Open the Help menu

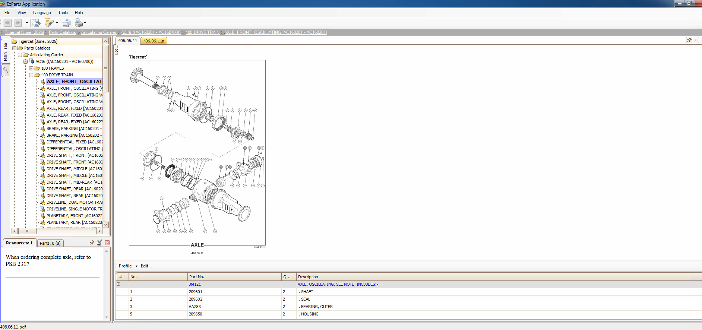(x=79, y=13)
